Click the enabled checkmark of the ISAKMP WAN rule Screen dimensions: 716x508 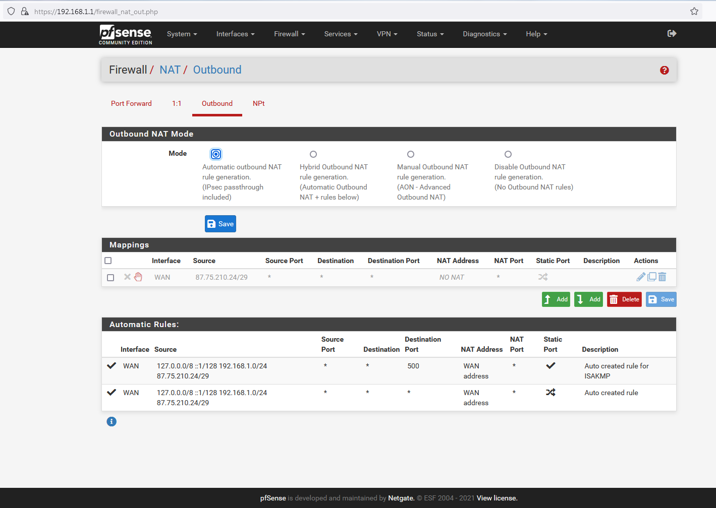(x=112, y=366)
